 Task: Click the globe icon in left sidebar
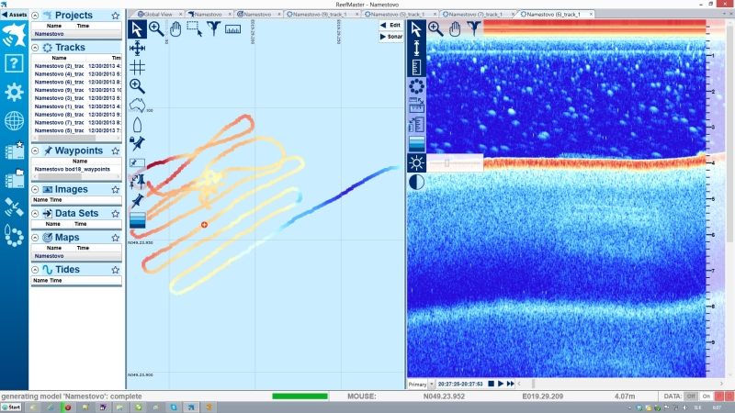coord(14,120)
